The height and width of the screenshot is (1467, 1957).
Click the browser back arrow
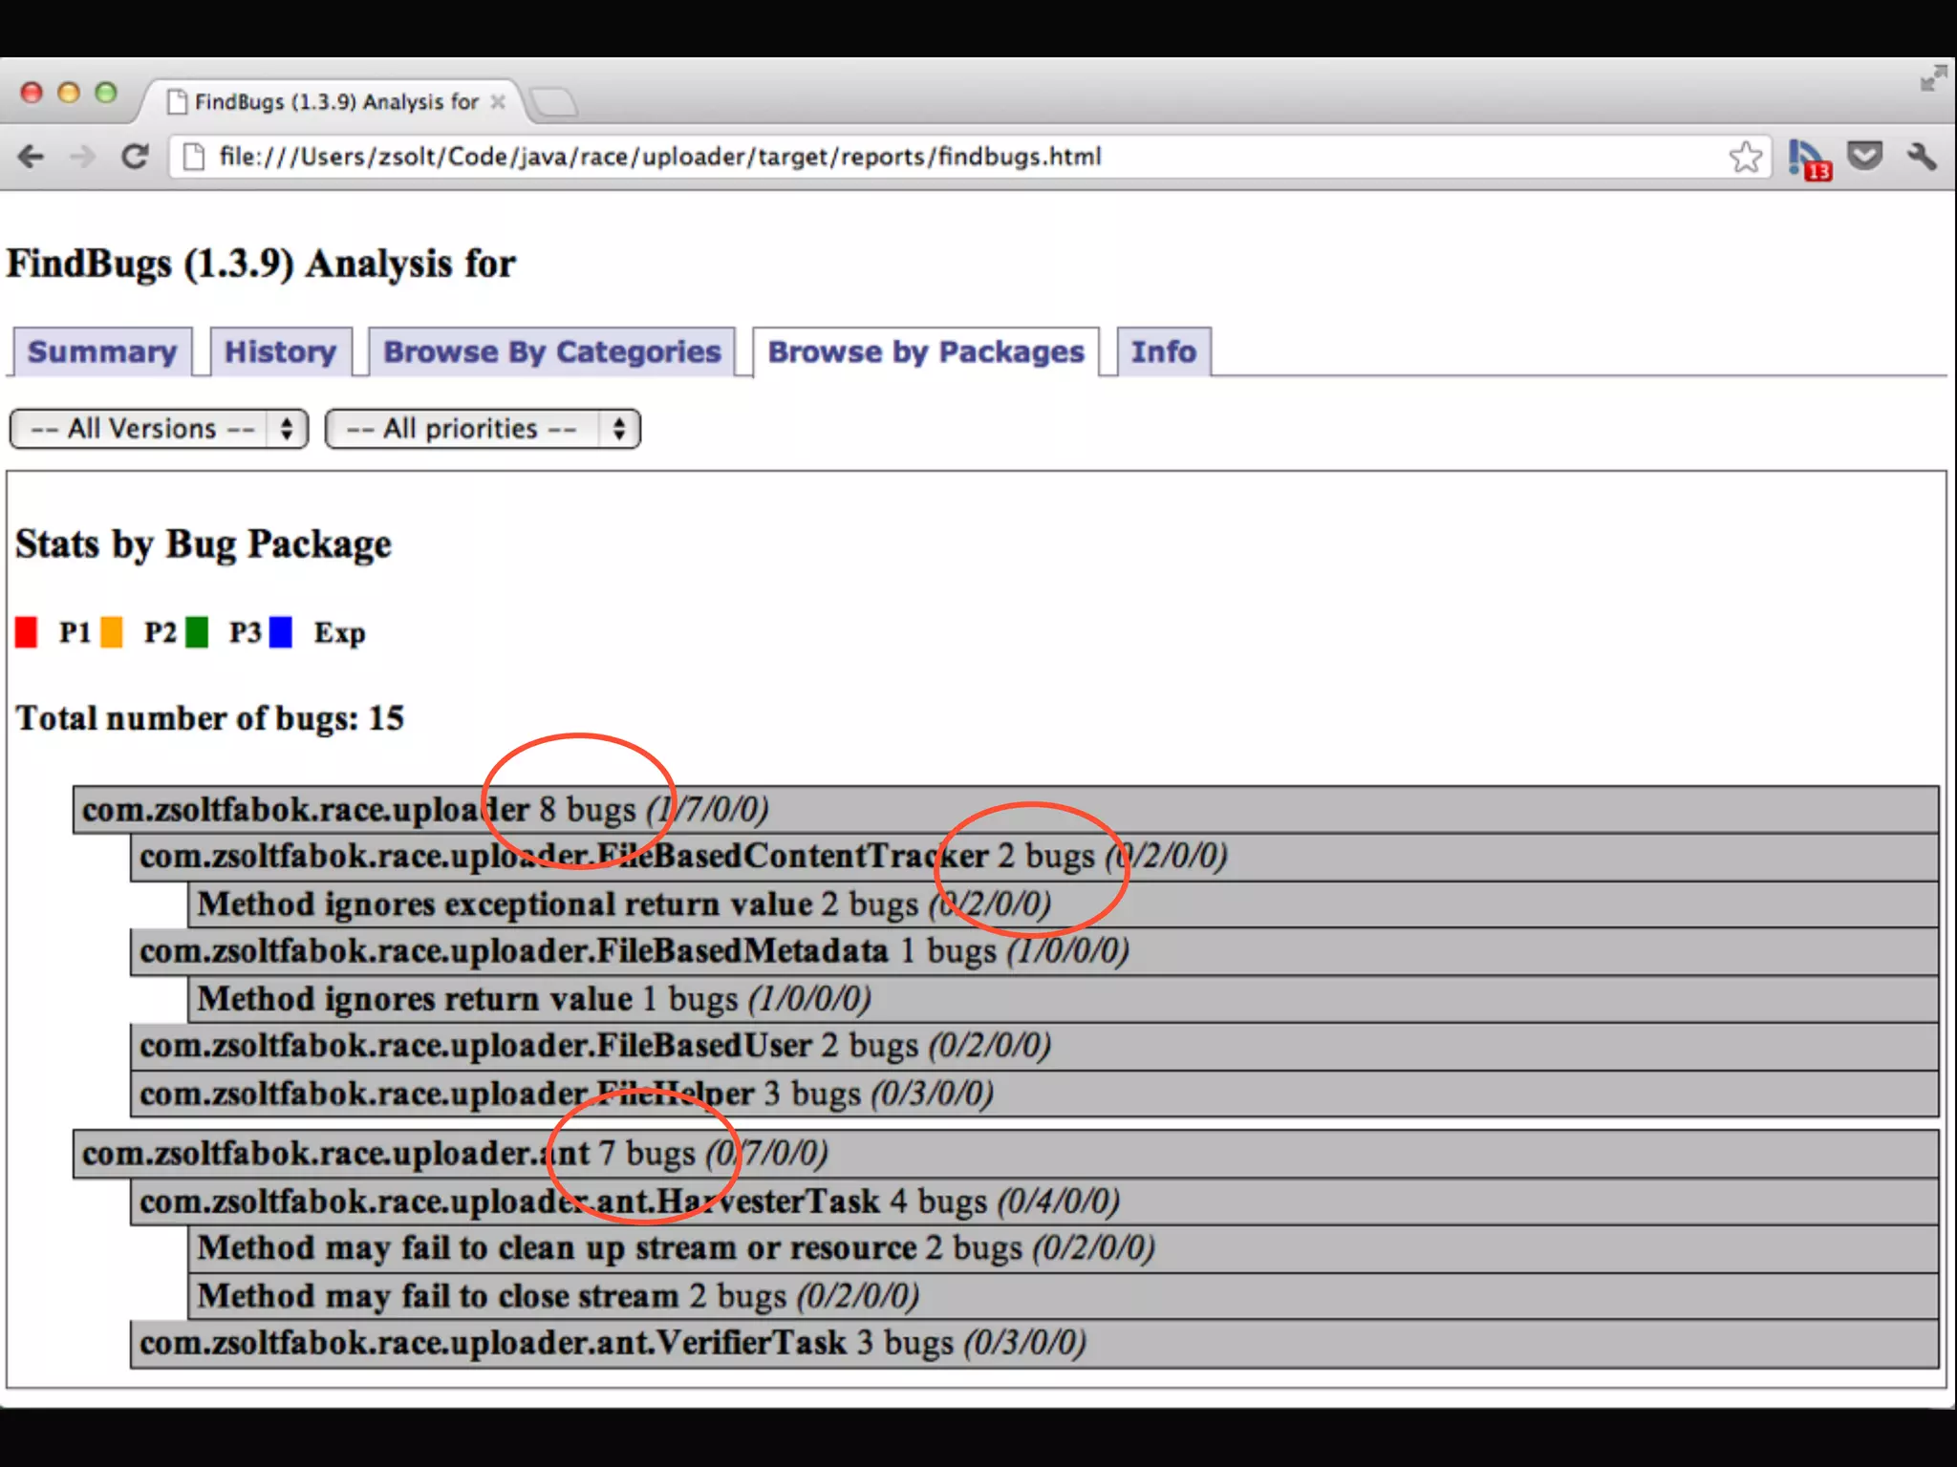point(32,157)
